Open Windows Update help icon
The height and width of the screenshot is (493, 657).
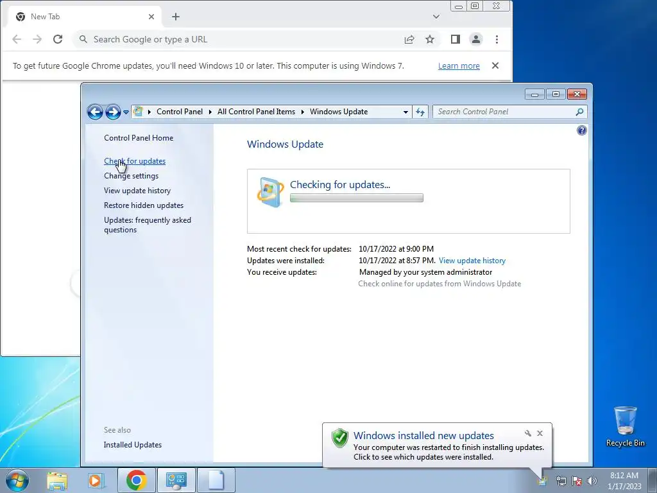(581, 130)
